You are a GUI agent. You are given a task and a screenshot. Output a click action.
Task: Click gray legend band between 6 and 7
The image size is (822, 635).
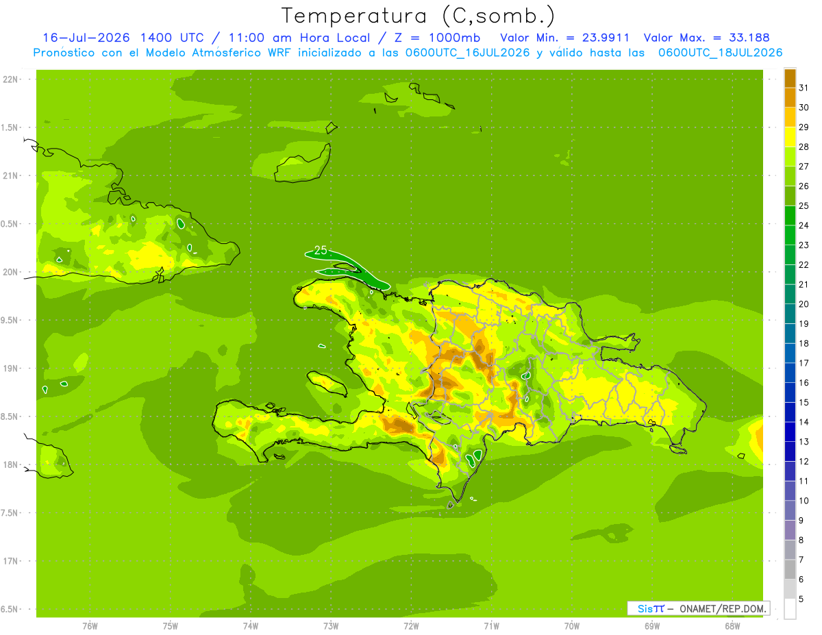pyautogui.click(x=790, y=569)
